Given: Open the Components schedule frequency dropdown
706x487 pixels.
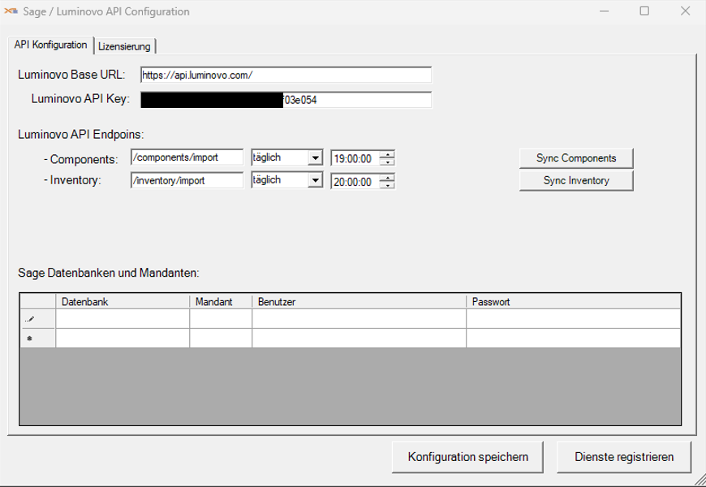Looking at the screenshot, I should click(316, 157).
